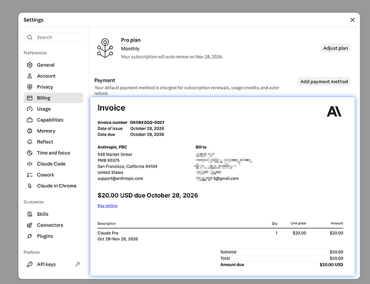Switch to the Privacy section
This screenshot has height=284, width=370.
click(54, 87)
